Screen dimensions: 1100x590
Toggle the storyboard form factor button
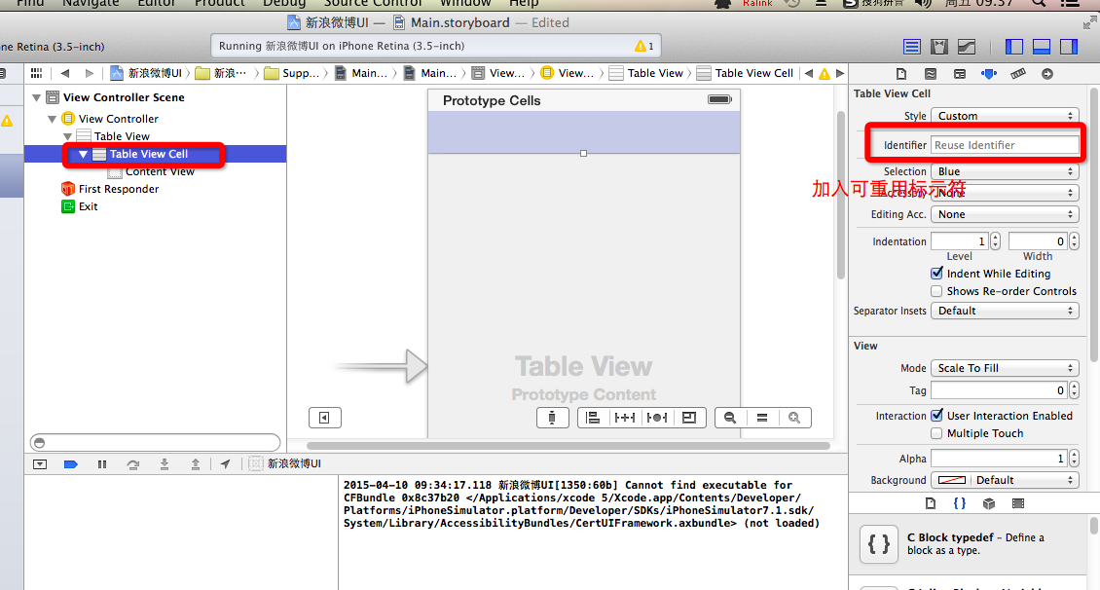pos(552,418)
